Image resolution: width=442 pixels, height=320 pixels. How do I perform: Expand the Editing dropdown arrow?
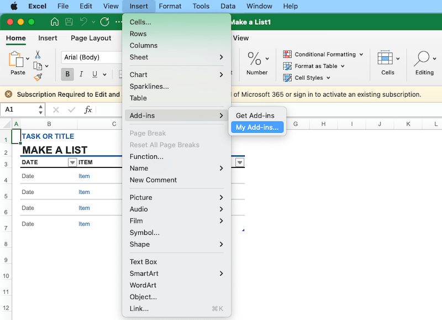[434, 59]
